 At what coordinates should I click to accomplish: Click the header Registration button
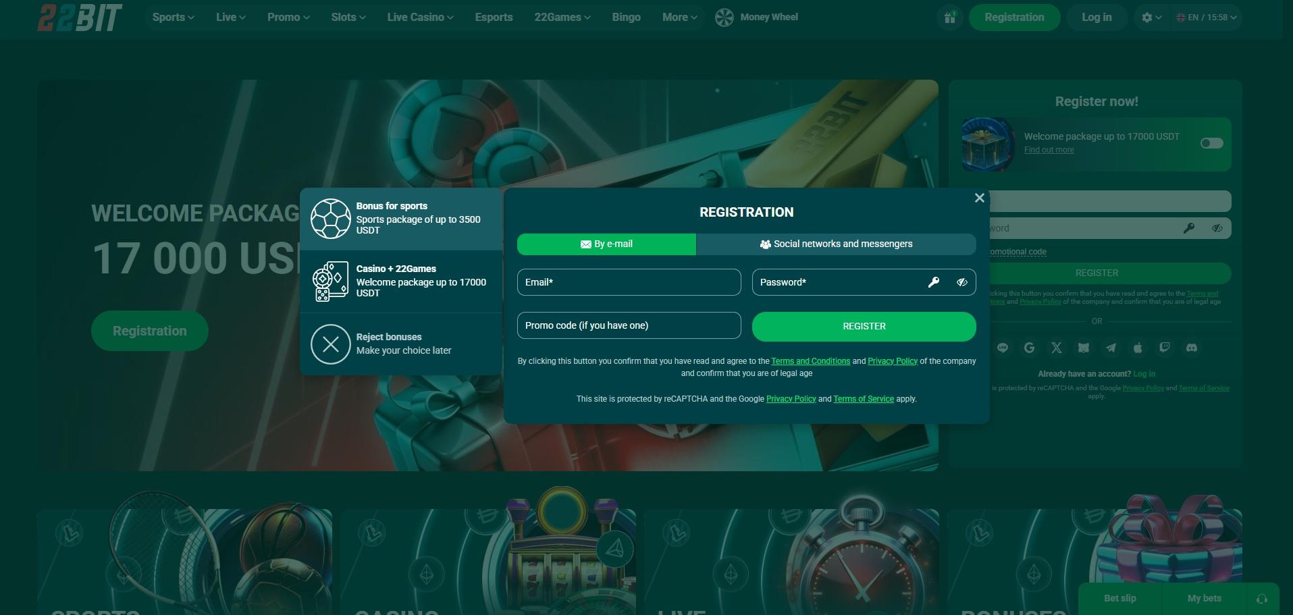click(1014, 18)
